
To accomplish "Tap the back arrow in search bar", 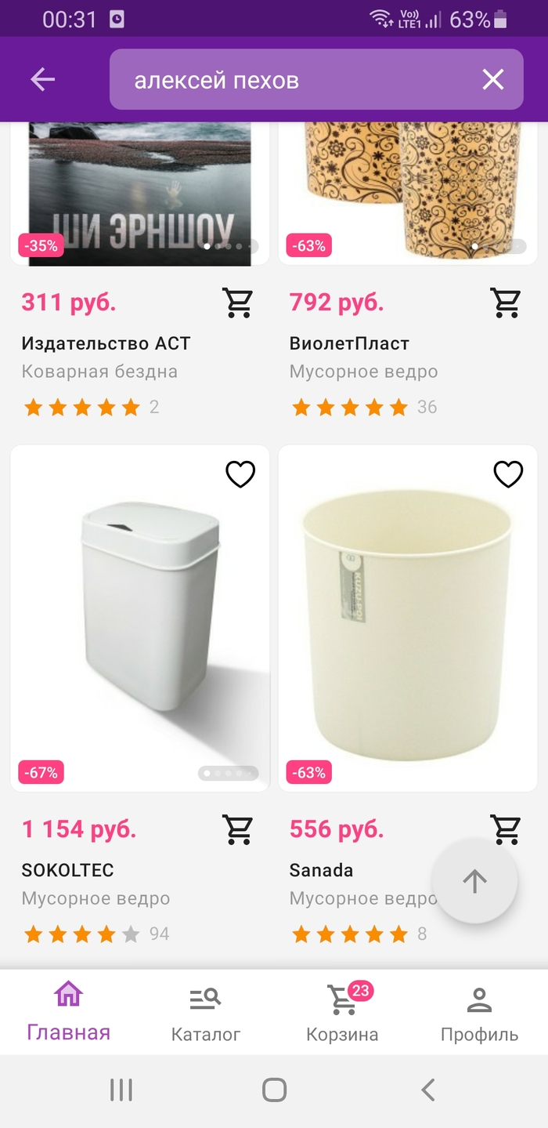I will (43, 79).
